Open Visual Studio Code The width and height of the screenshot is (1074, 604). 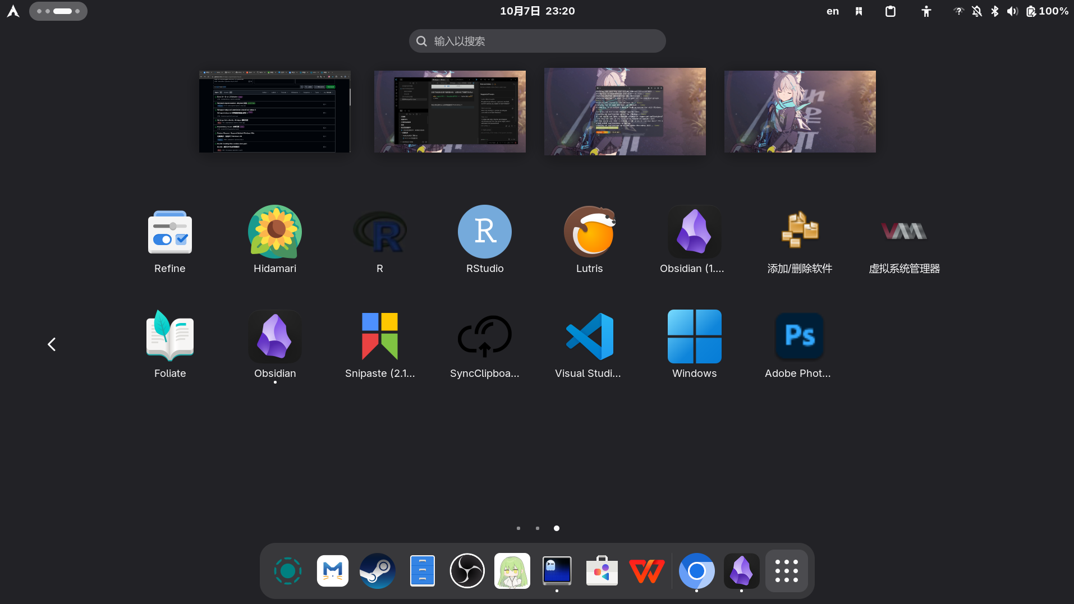click(x=589, y=336)
